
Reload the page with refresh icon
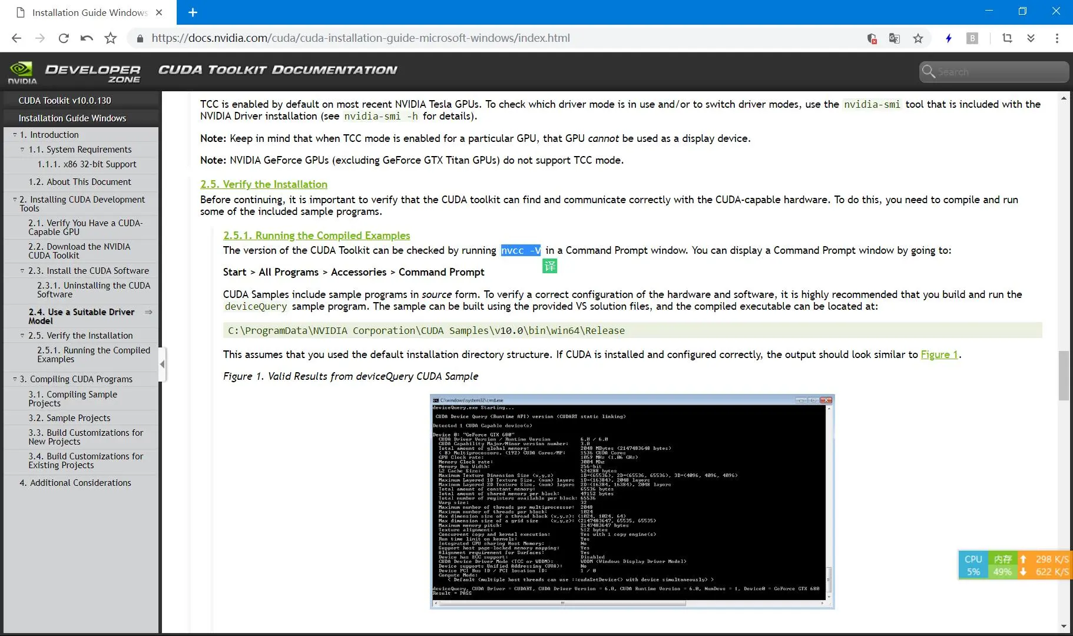click(x=64, y=38)
